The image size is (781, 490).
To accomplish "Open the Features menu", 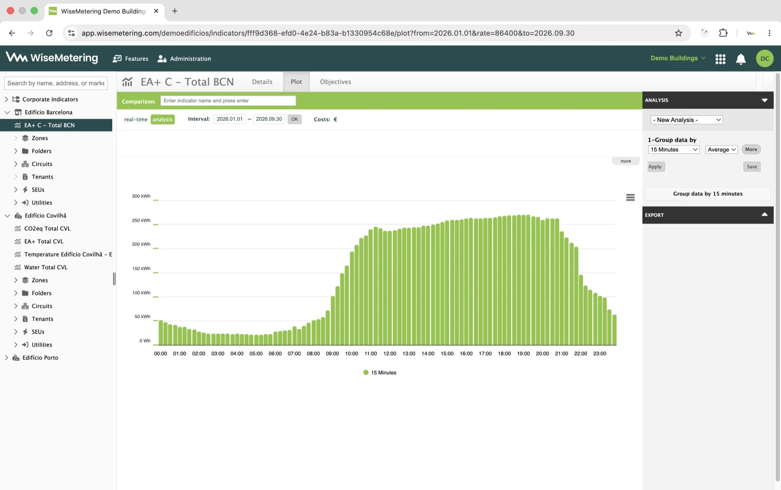I will click(x=130, y=59).
